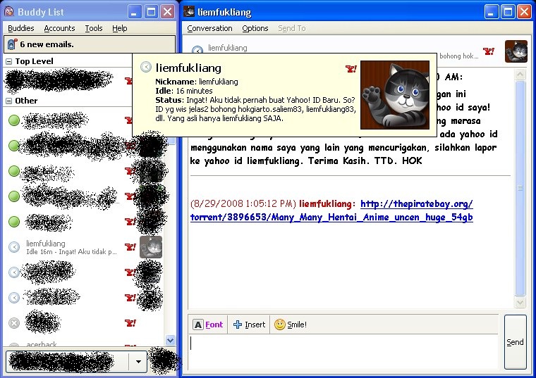Click the down arrow of Buddy List scrollbar
536x378 pixels.
tap(170, 340)
